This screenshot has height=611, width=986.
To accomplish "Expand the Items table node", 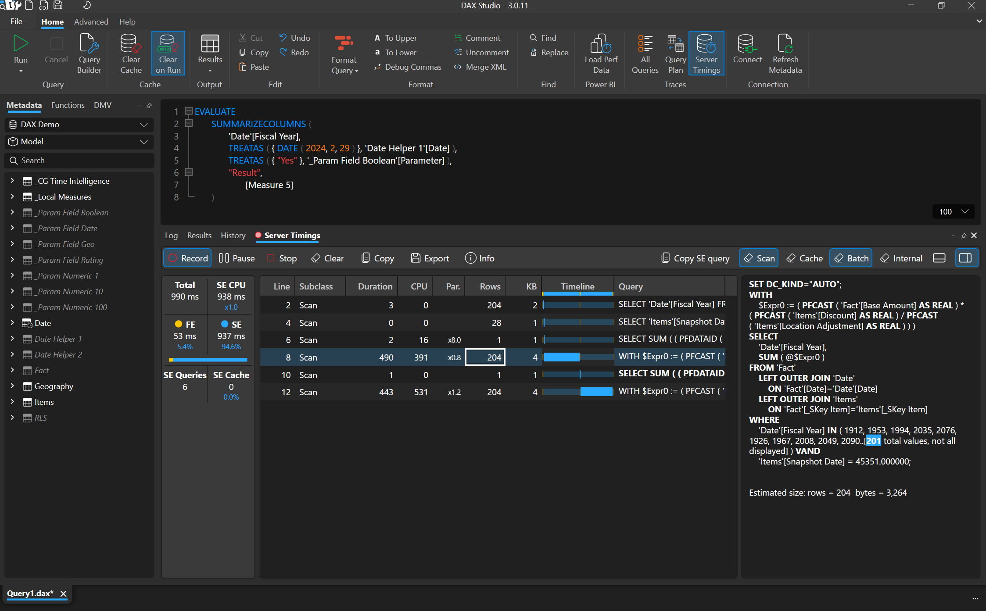I will click(12, 401).
